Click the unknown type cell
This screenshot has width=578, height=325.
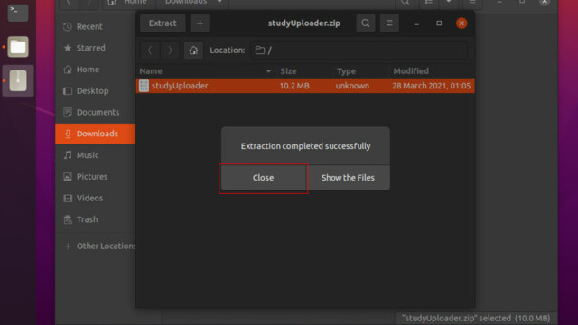(x=352, y=86)
